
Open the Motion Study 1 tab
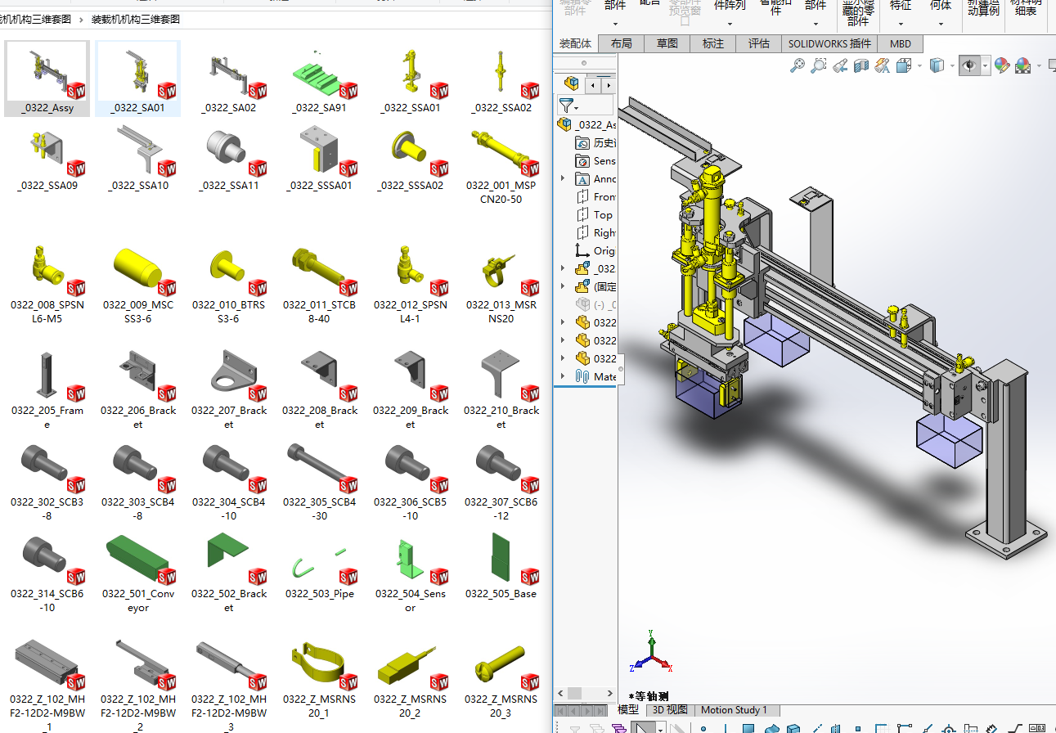(x=734, y=710)
